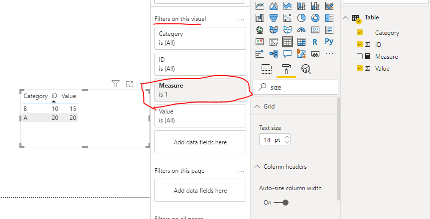Expand the ID filter card
430x219 pixels.
tap(200, 64)
